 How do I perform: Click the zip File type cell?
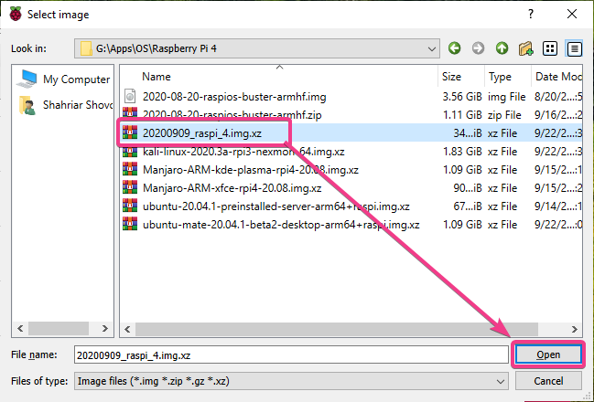[x=504, y=114]
